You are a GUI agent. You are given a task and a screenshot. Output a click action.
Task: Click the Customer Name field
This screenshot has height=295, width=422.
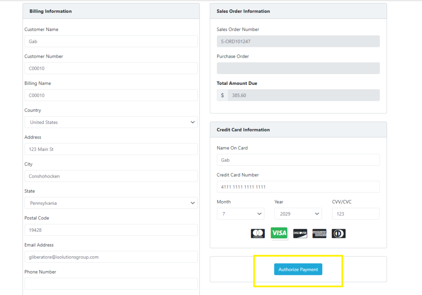pos(110,42)
